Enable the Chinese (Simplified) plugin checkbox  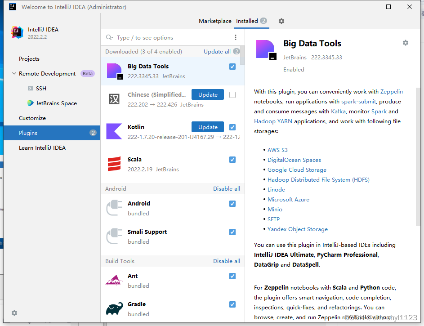tap(232, 95)
